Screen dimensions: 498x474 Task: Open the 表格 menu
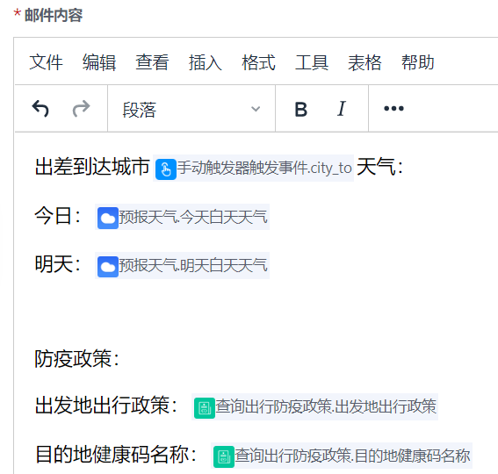[364, 62]
